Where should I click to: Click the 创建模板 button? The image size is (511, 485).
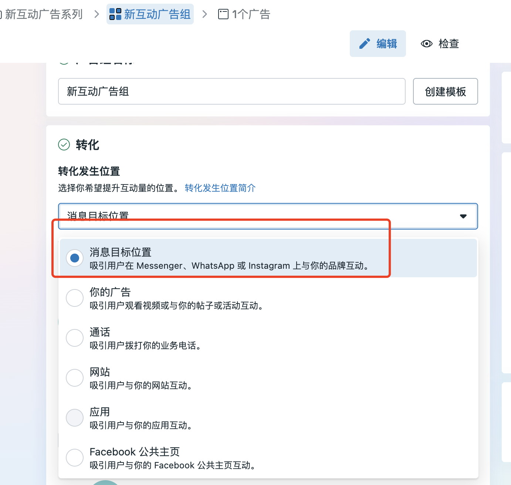(x=445, y=91)
